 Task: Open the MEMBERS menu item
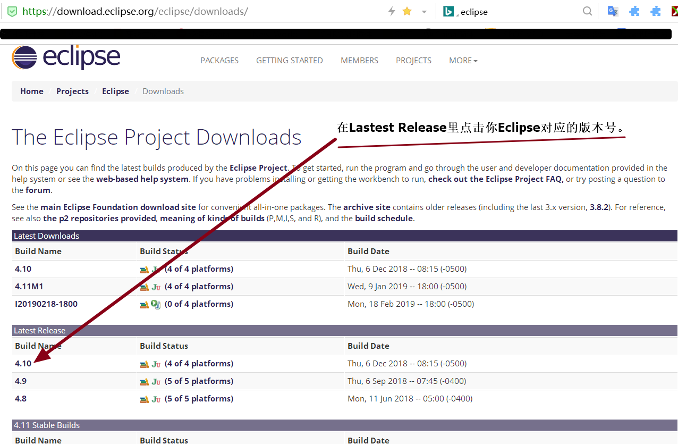pos(360,61)
